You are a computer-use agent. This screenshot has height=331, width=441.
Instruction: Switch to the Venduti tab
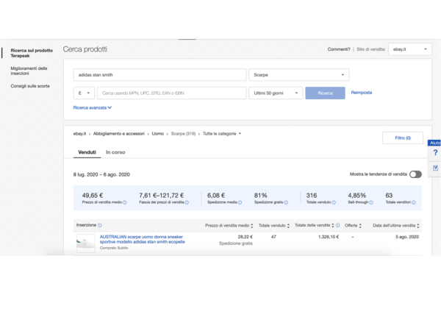(x=87, y=152)
